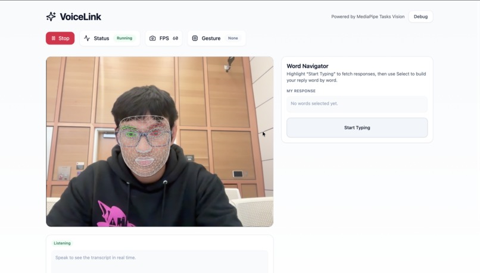Click the Running status badge
The width and height of the screenshot is (480, 273).
(124, 38)
